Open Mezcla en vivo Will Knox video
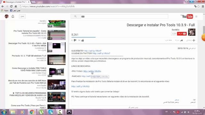 pyautogui.click(x=27, y=82)
